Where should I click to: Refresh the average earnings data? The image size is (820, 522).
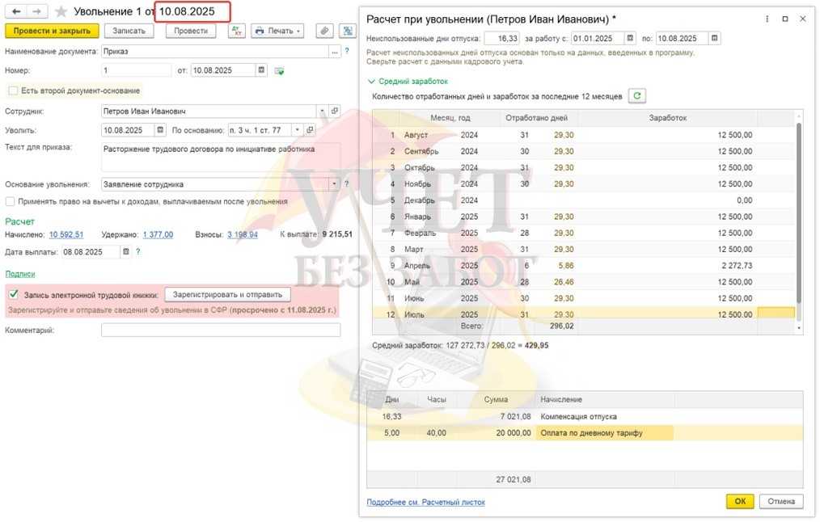637,96
